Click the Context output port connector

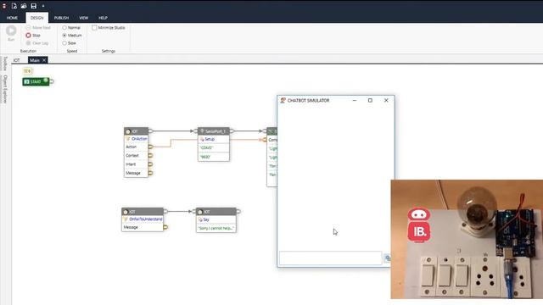(150, 156)
